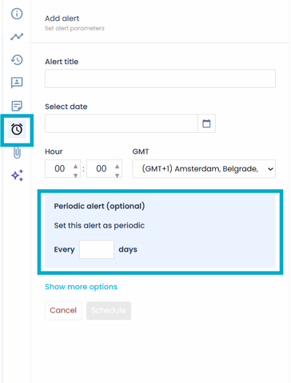
Task: Open the contact card chat icon
Action: tap(17, 83)
